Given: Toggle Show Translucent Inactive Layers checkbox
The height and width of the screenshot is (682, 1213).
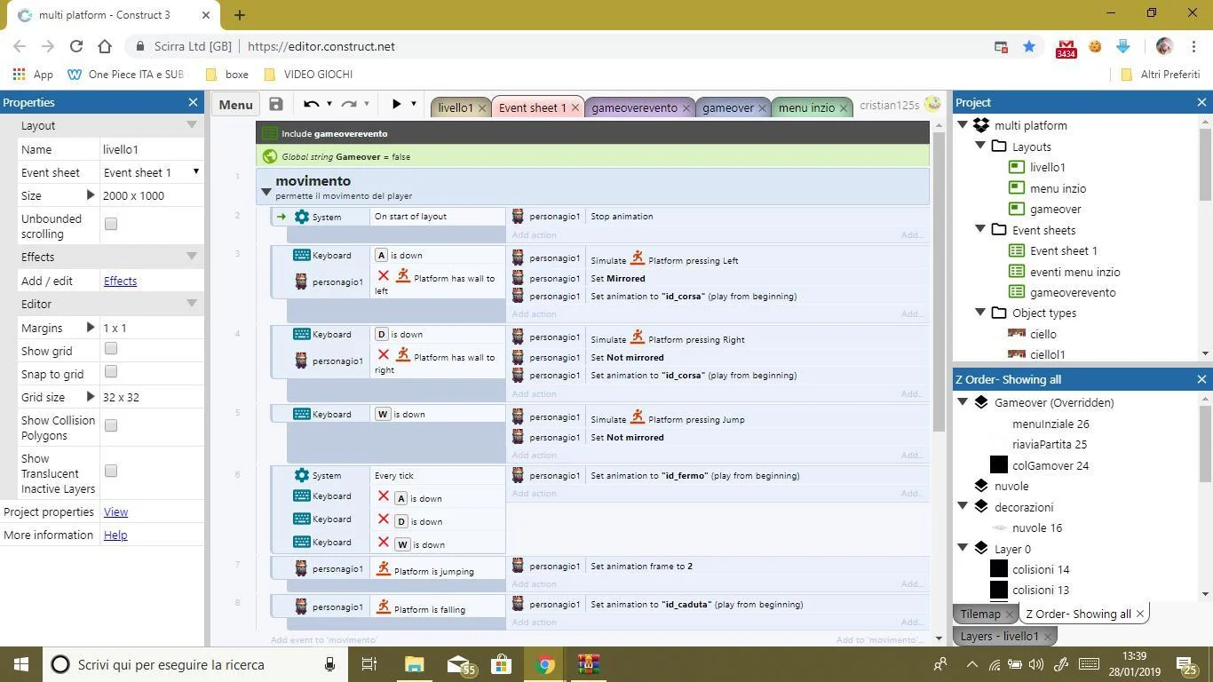Looking at the screenshot, I should [x=111, y=471].
